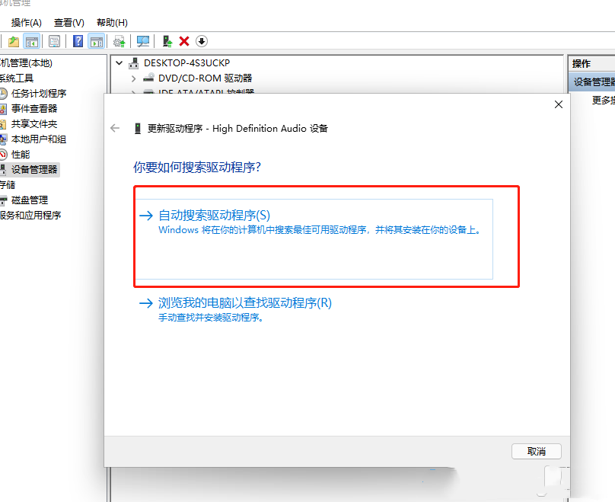Open the 帮助 question mark icon
The image size is (615, 502).
click(x=78, y=41)
